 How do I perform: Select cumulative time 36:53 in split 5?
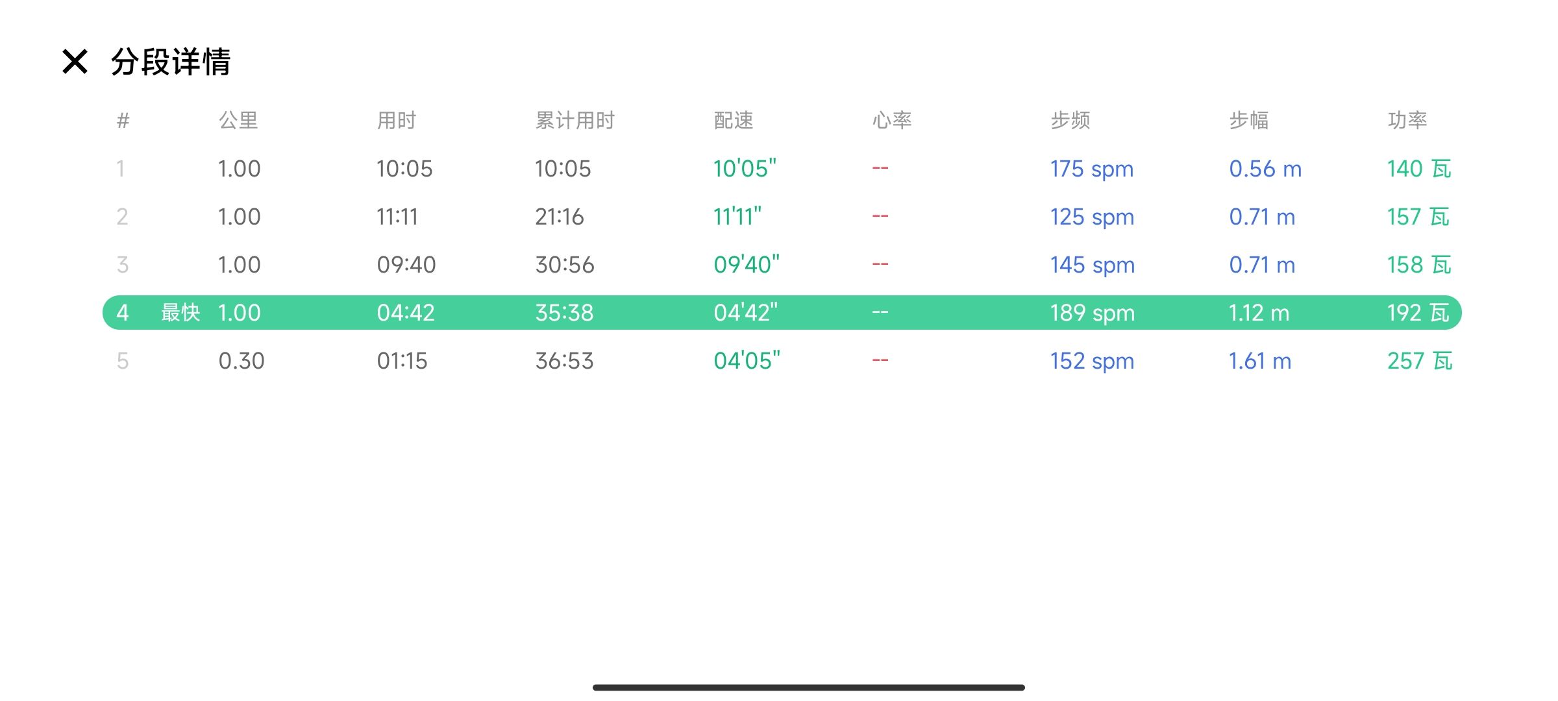point(564,361)
